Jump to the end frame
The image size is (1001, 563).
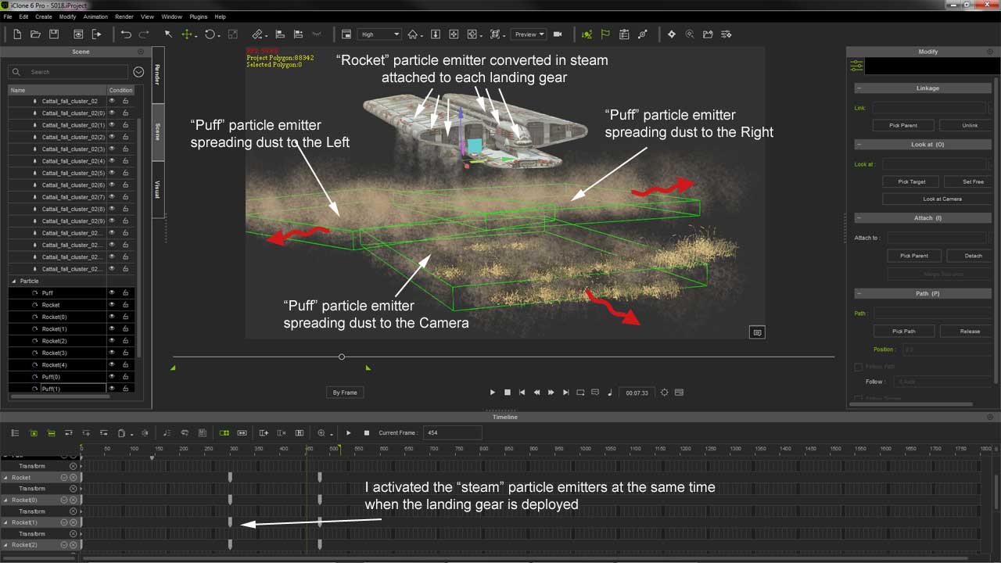point(566,393)
